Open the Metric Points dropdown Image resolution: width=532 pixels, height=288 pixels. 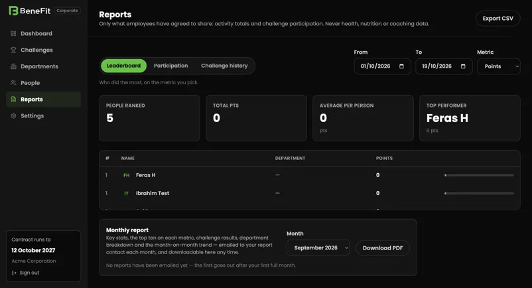[499, 66]
